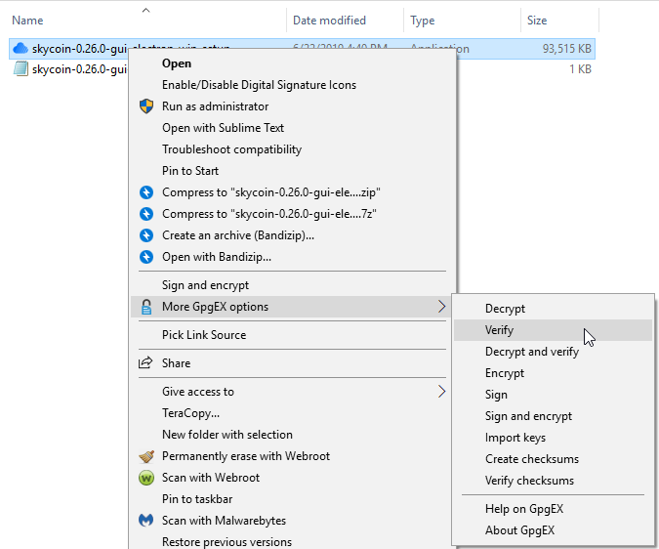The width and height of the screenshot is (659, 549).
Task: Select Restore previous versions
Action: 293,541
